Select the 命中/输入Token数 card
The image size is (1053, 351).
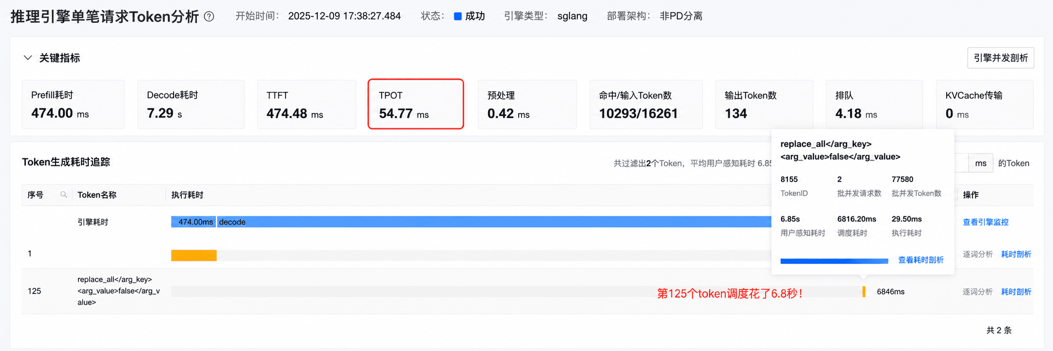646,104
